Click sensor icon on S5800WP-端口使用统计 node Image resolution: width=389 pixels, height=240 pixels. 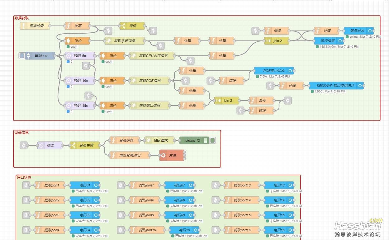[x=360, y=86]
